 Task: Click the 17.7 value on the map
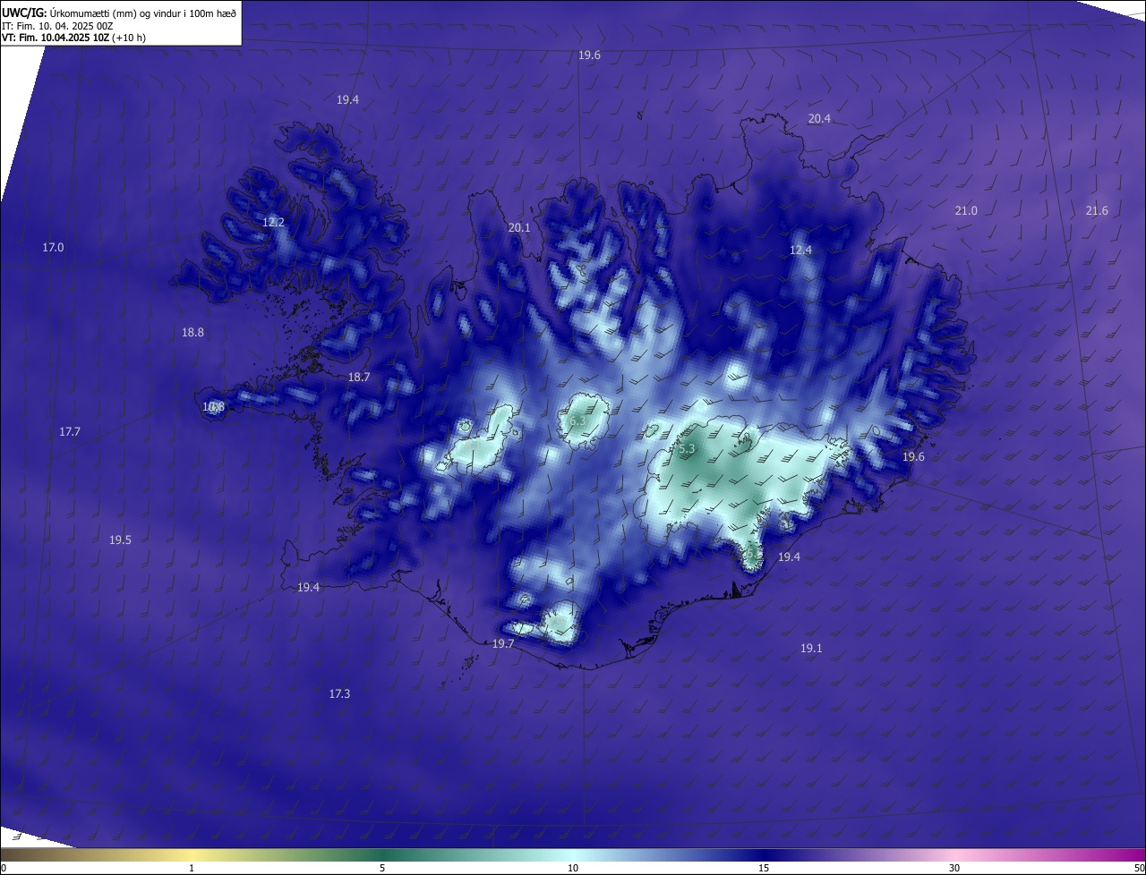pyautogui.click(x=70, y=432)
